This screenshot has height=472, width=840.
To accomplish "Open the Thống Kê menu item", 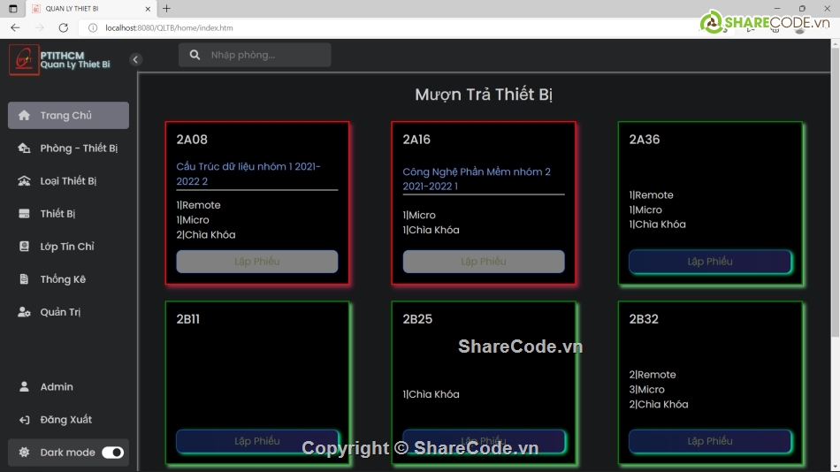I will (63, 279).
